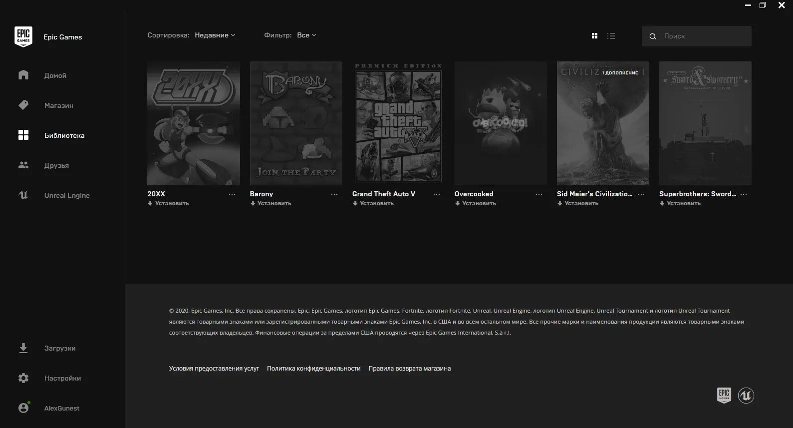Open Правила возврата магазина link
The image size is (793, 428).
point(409,369)
